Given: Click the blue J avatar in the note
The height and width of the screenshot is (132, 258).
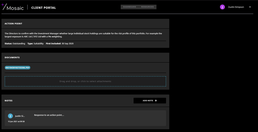Looking at the screenshot, I should tap(10, 116).
